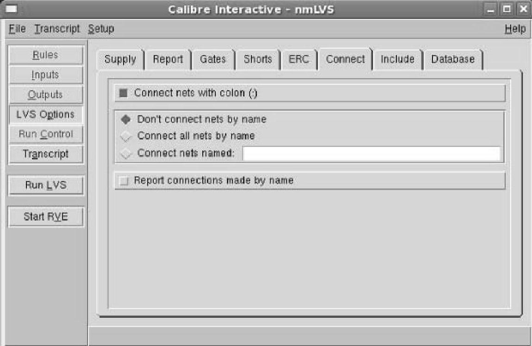Show the Transcript sidebar panel
Image resolution: width=532 pixels, height=346 pixels.
point(46,154)
